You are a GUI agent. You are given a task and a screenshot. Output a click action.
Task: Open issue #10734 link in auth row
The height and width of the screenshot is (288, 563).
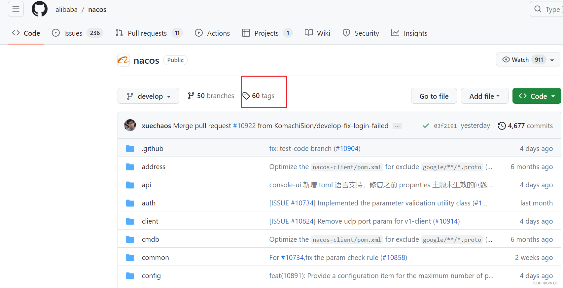coord(302,203)
